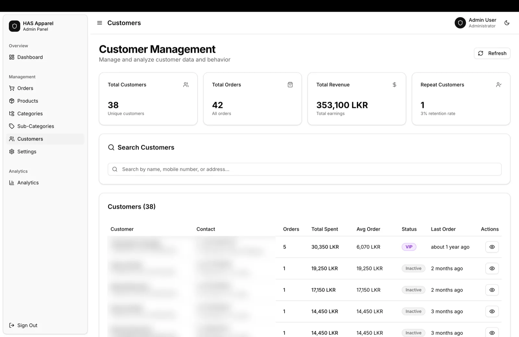
Task: Go to Products page
Action: coord(45,101)
